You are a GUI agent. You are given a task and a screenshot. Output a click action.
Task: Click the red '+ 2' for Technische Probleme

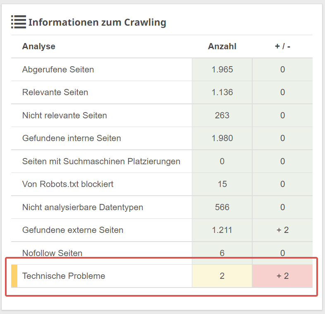click(282, 276)
